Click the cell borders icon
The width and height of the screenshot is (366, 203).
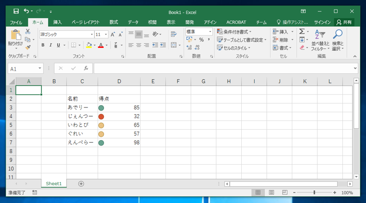[74, 45]
